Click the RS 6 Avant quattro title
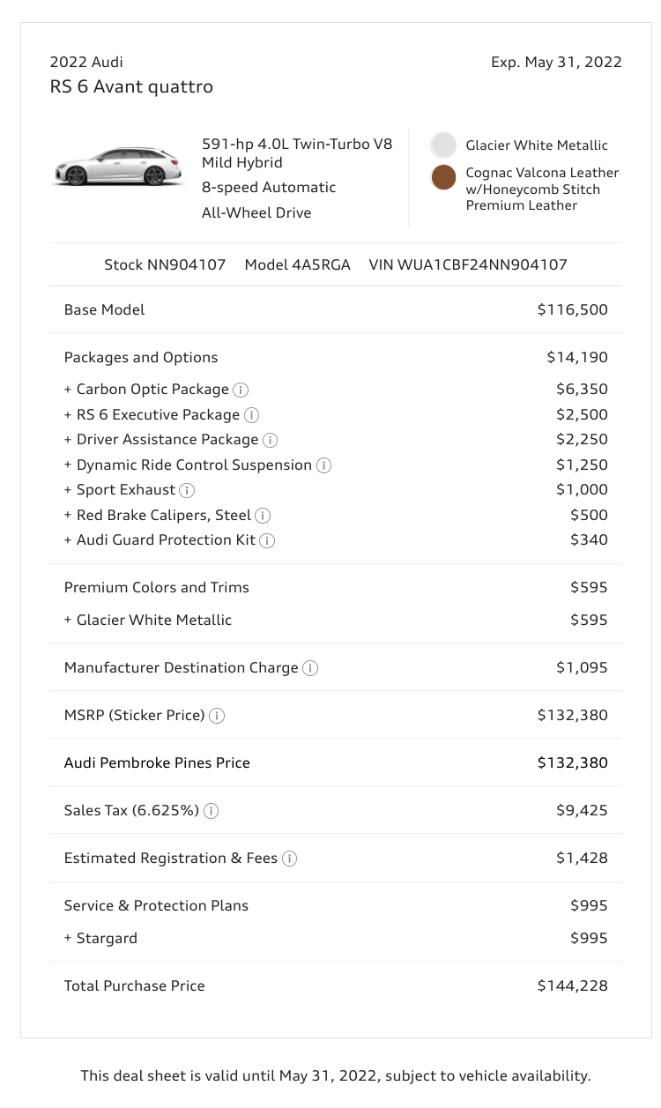Viewport: 661px width, 1108px height. tap(131, 86)
